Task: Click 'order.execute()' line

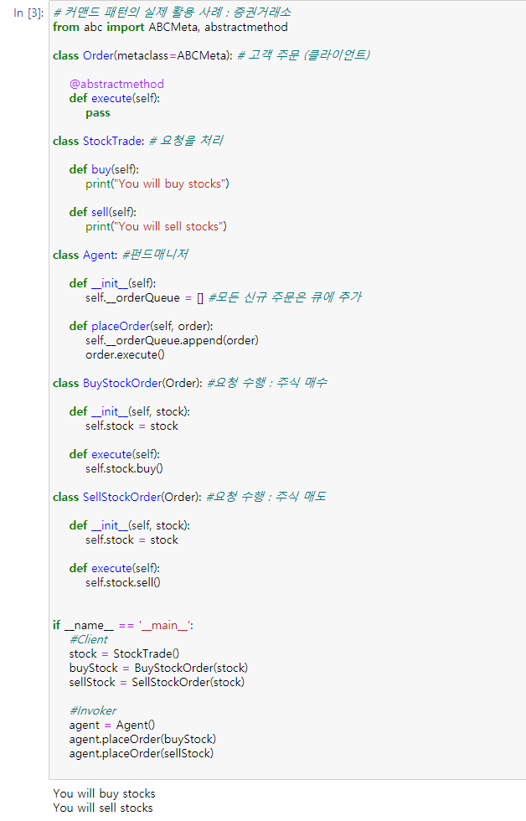Action: tap(125, 354)
